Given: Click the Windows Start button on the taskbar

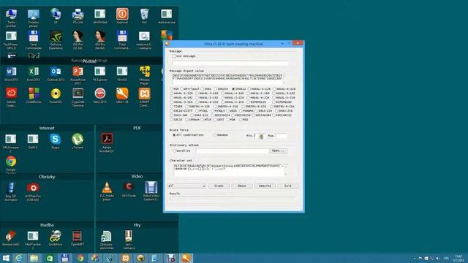Looking at the screenshot, I should [x=6, y=258].
